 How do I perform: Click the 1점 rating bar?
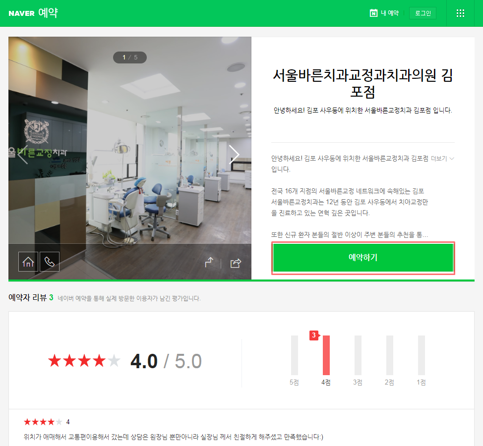point(422,355)
